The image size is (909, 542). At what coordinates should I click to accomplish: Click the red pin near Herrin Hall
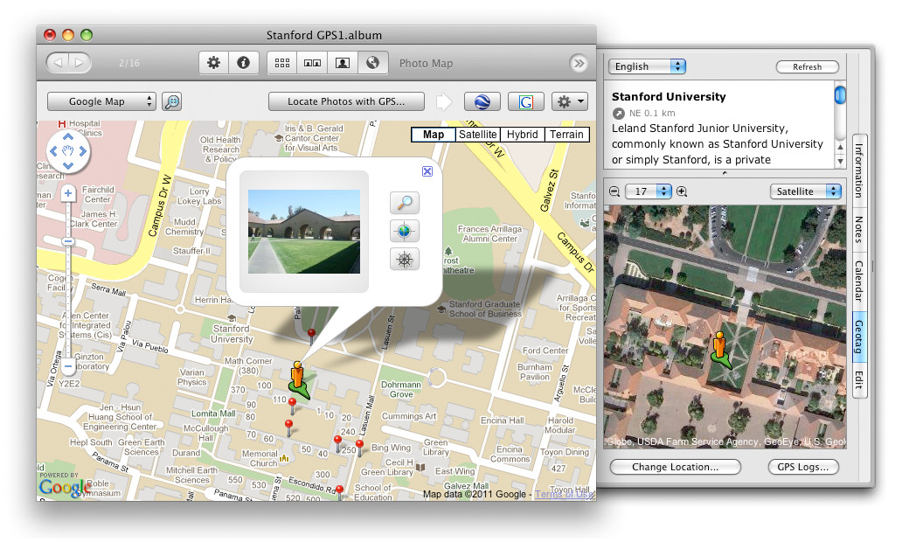coord(311,337)
